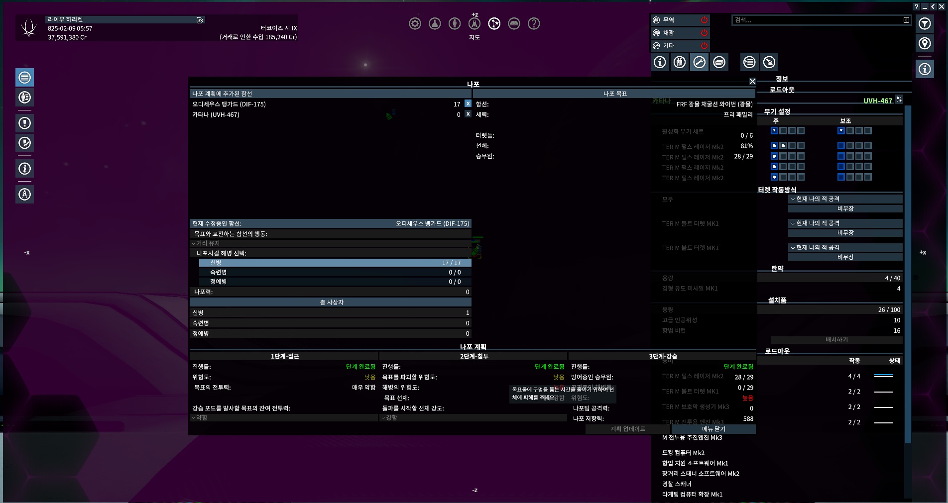
Task: Open the 보조 active weapon set dropdown
Action: 841,131
